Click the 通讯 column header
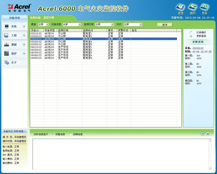The image size is (217, 174). coord(112,30)
